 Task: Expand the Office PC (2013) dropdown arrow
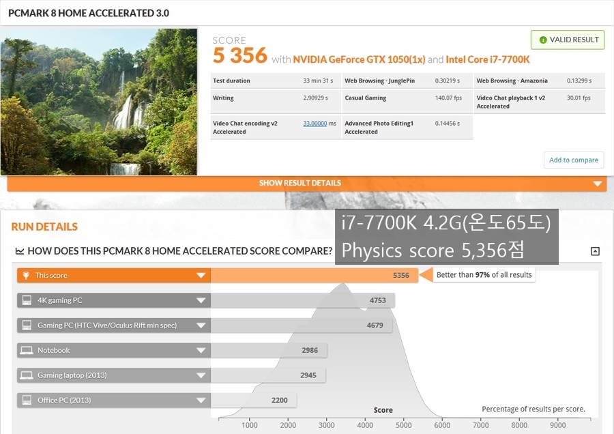[x=201, y=401]
